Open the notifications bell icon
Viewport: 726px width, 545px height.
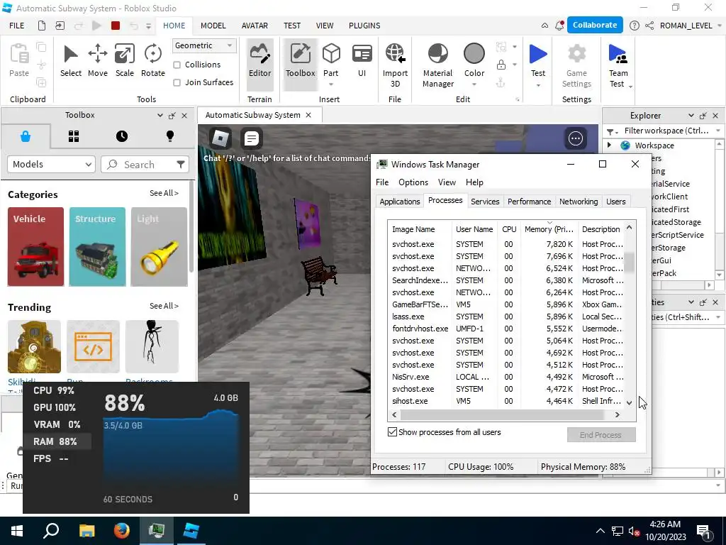(x=559, y=26)
